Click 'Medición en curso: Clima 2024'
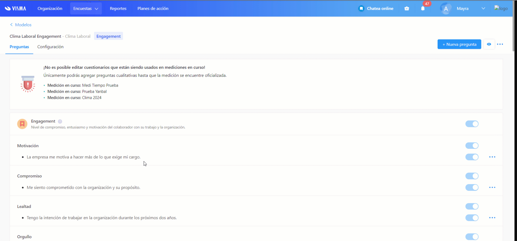 (x=74, y=98)
